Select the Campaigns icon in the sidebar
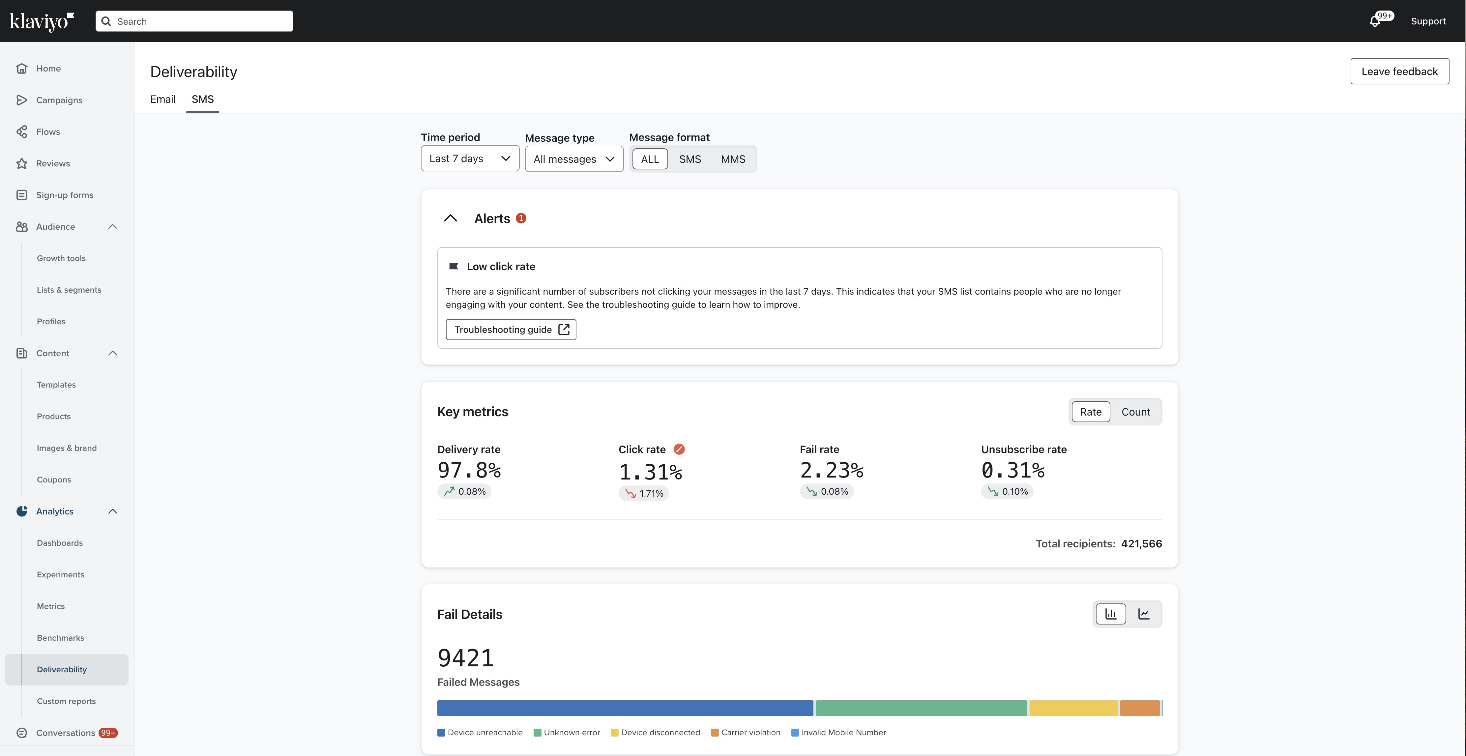 pos(22,100)
